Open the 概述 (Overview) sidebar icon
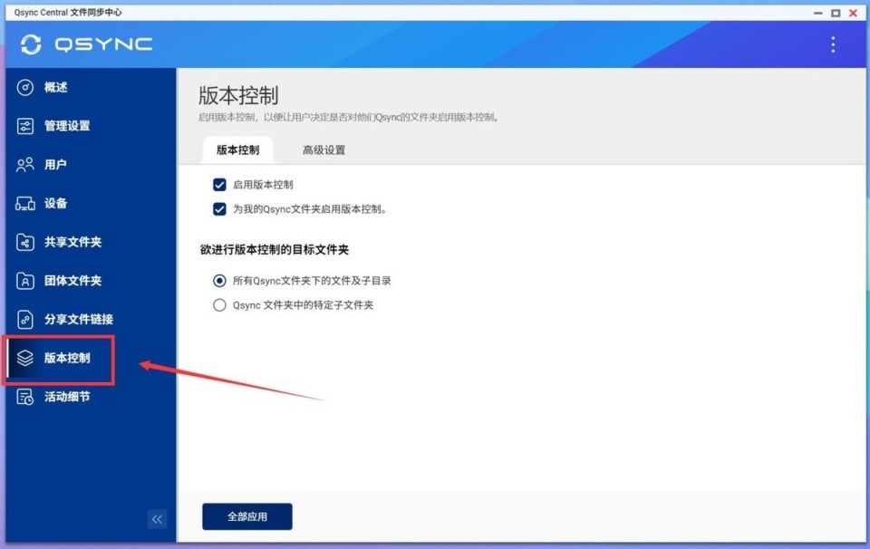 tap(25, 87)
